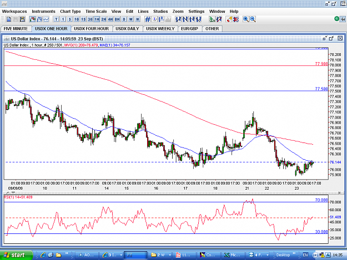Click the RSI 70.000 level label

click(x=321, y=200)
